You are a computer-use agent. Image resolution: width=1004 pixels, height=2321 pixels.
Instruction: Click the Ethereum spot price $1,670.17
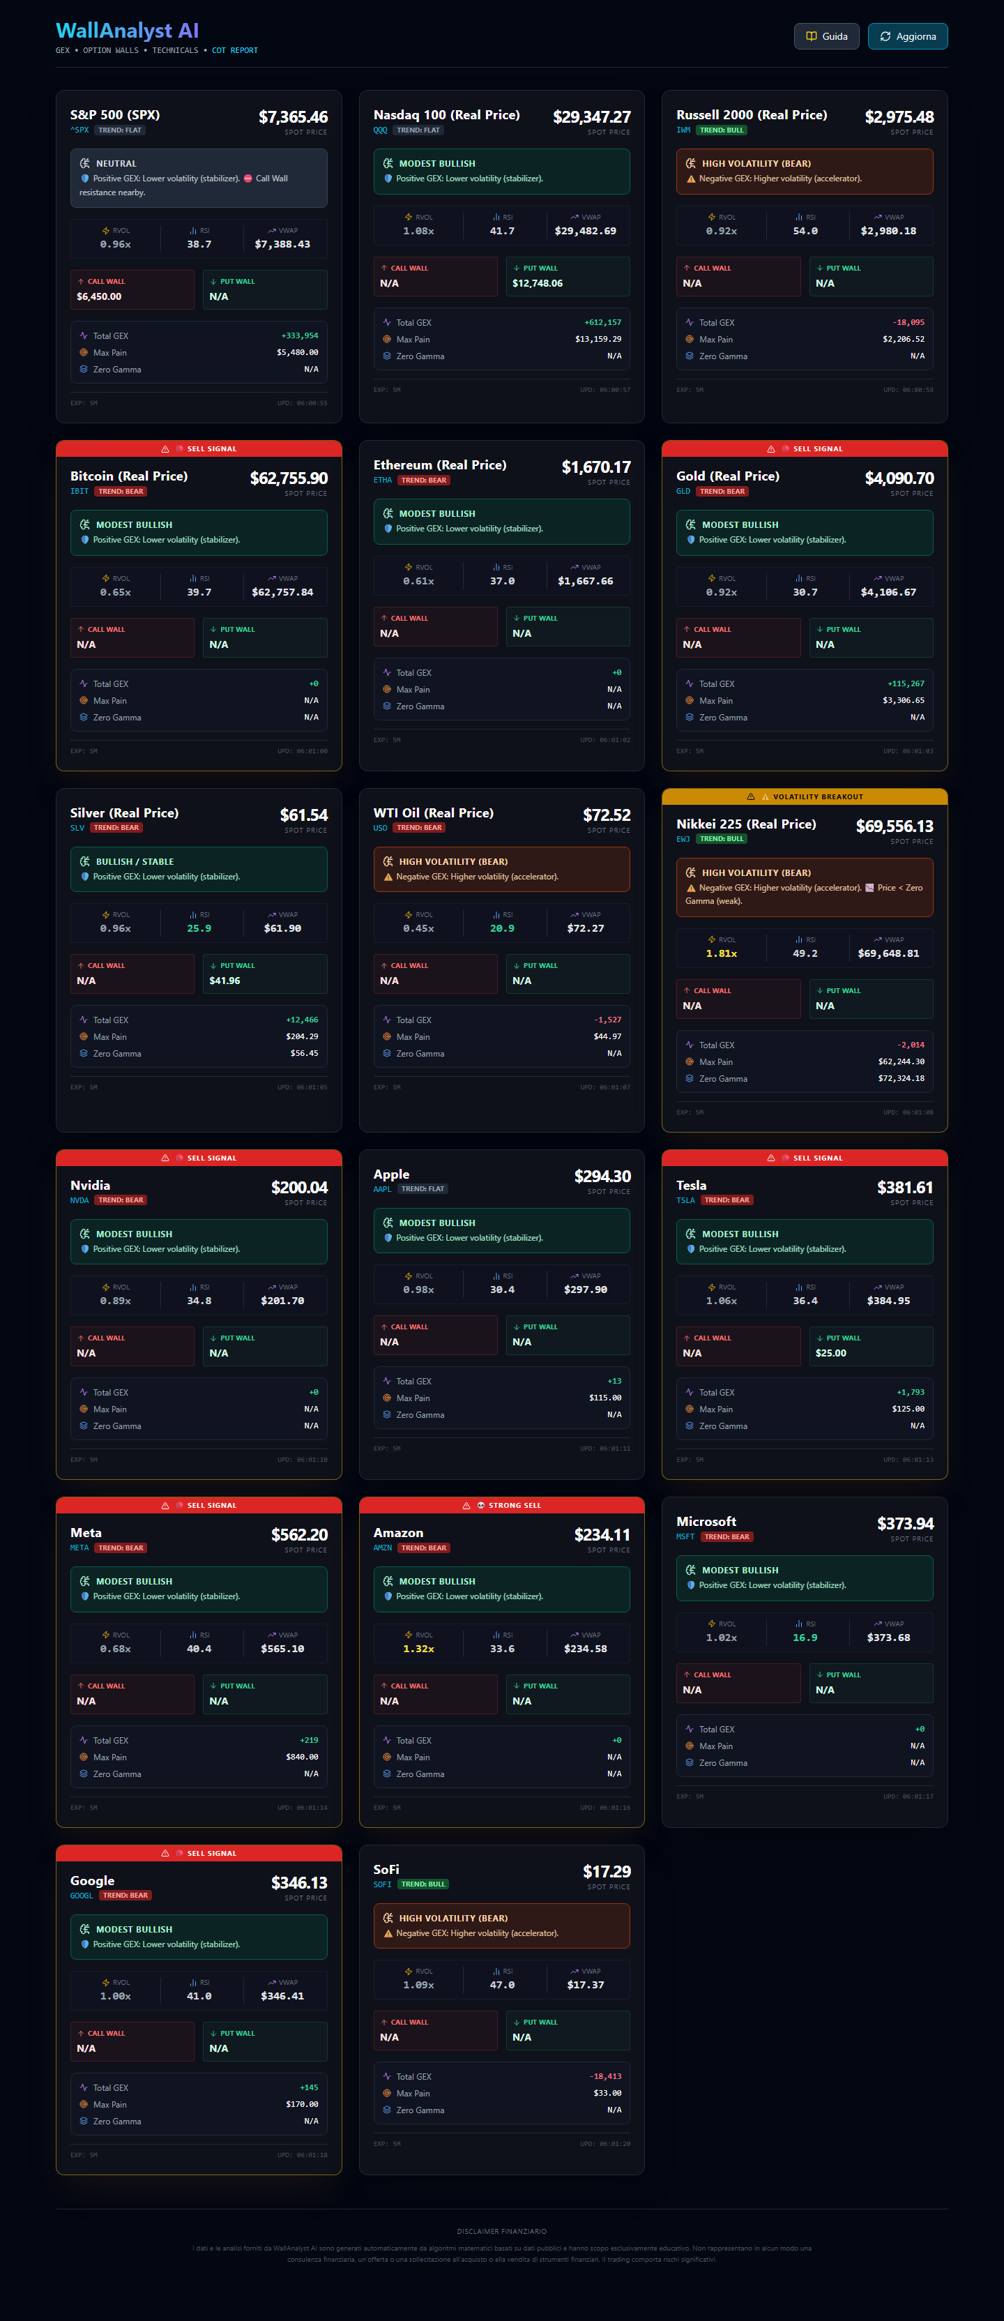click(596, 467)
